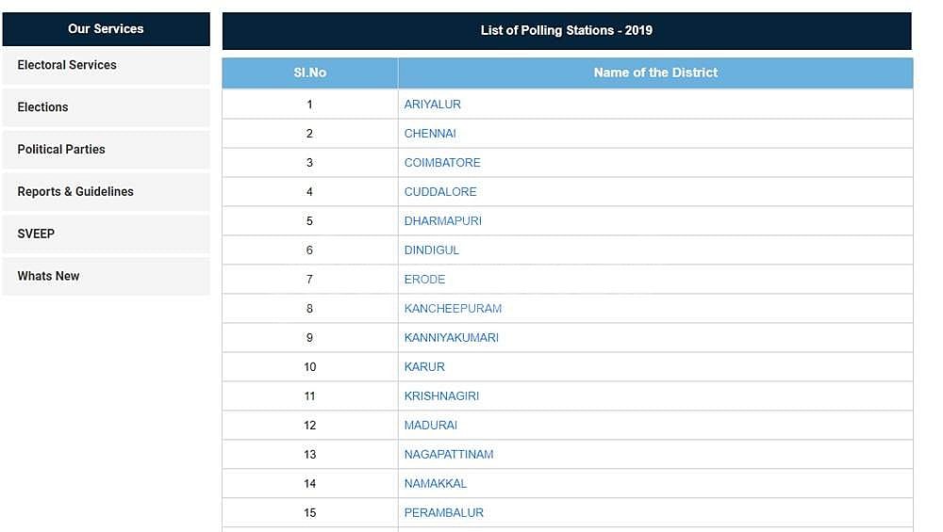Open the DHARMAPURI district link
Screen dimensions: 943x532
coord(443,221)
